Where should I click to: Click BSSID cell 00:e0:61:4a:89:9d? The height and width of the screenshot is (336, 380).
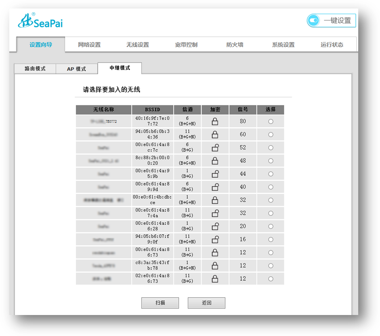click(x=152, y=187)
